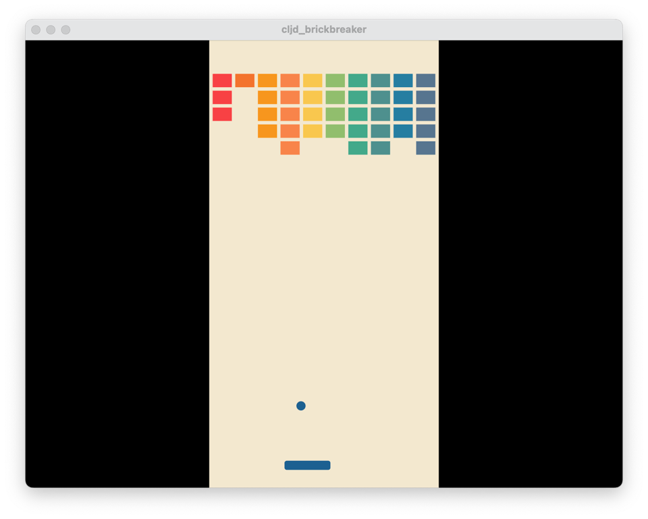Select the top-row yellow brick
648x519 pixels.
(x=313, y=80)
